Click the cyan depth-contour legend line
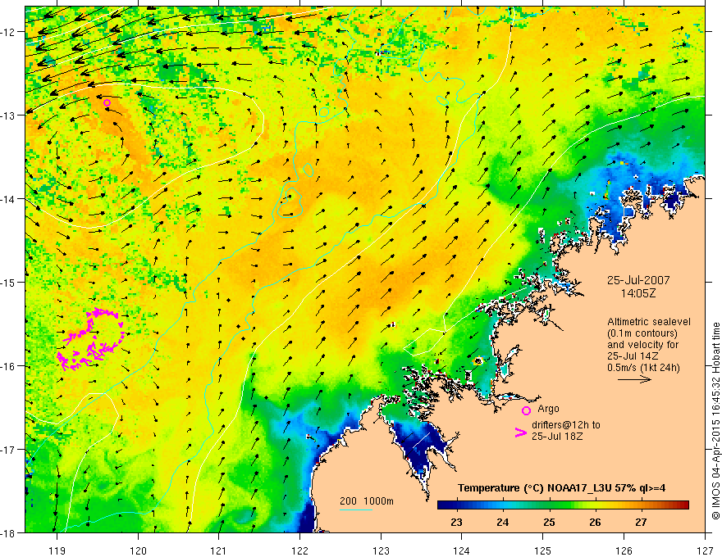The height and width of the screenshot is (557, 722). [355, 509]
